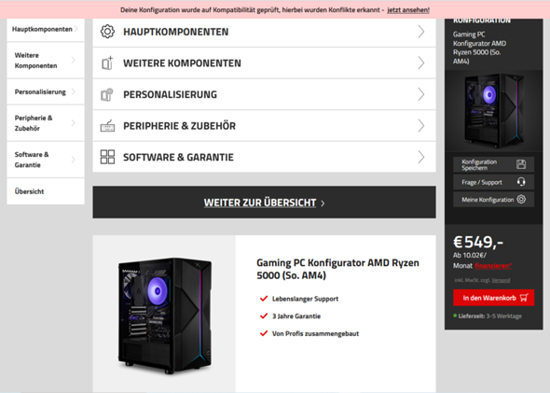
Task: Open Frage / Support
Action: coord(493,182)
